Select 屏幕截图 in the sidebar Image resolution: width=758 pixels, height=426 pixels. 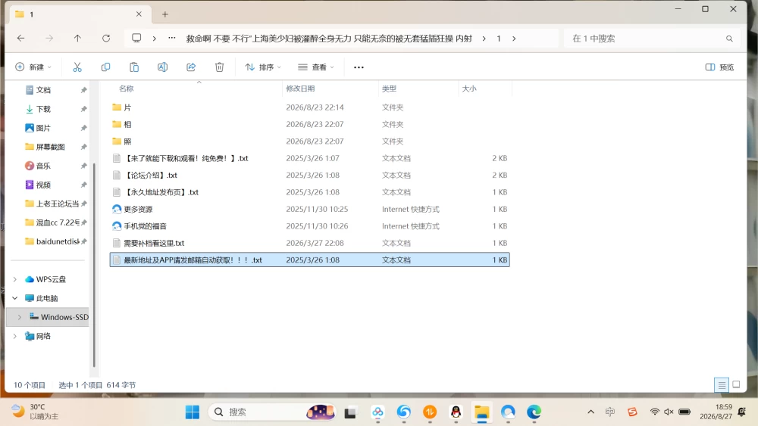[50, 147]
